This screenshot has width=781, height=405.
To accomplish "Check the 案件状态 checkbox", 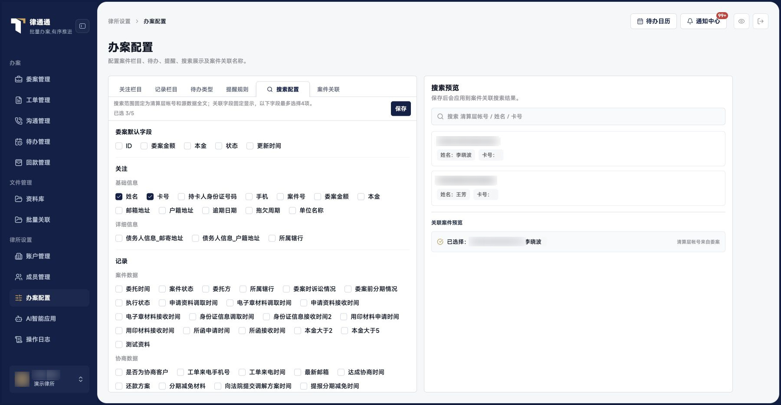I will 162,289.
